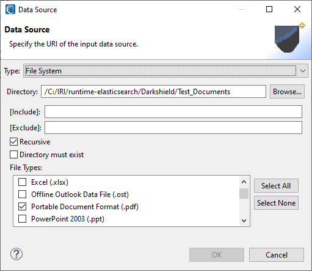The image size is (312, 271).
Task: Open the Type dropdown arrow
Action: [x=303, y=71]
